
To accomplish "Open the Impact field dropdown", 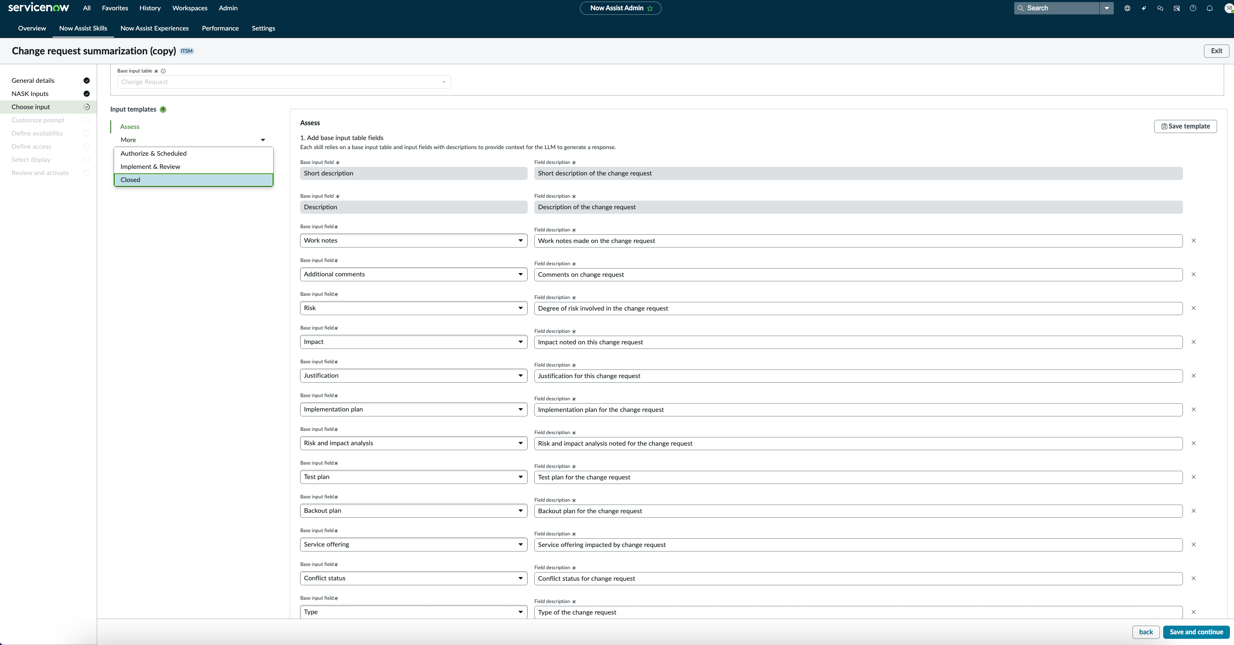I will [x=413, y=342].
